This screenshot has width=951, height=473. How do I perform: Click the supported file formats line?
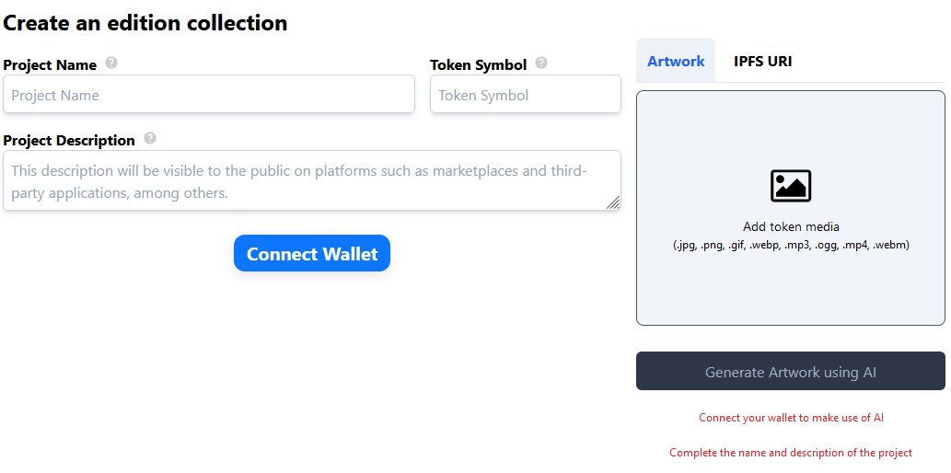coord(791,245)
